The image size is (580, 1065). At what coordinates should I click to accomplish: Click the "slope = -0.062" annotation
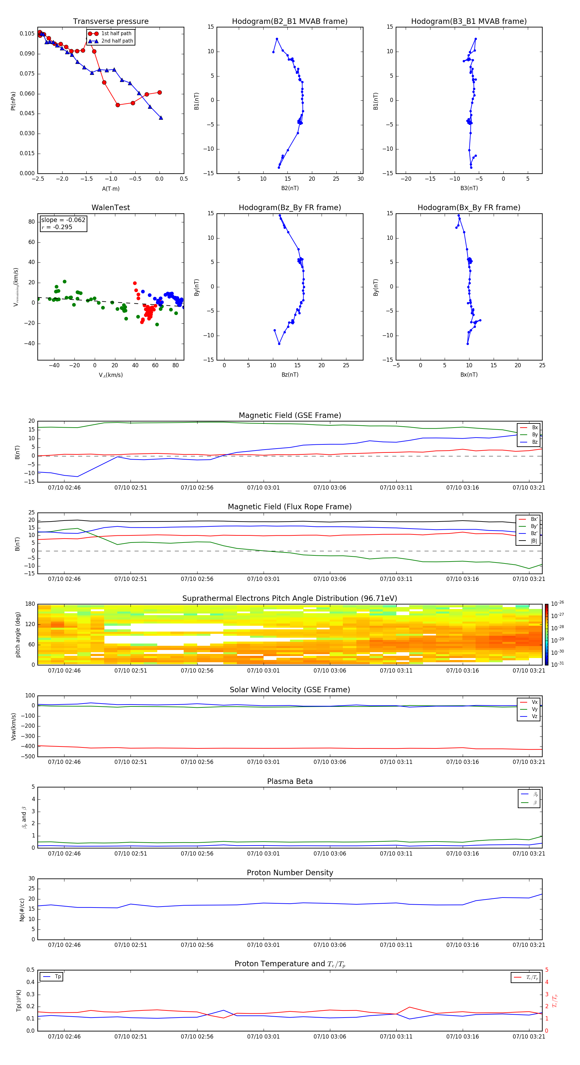[63, 220]
